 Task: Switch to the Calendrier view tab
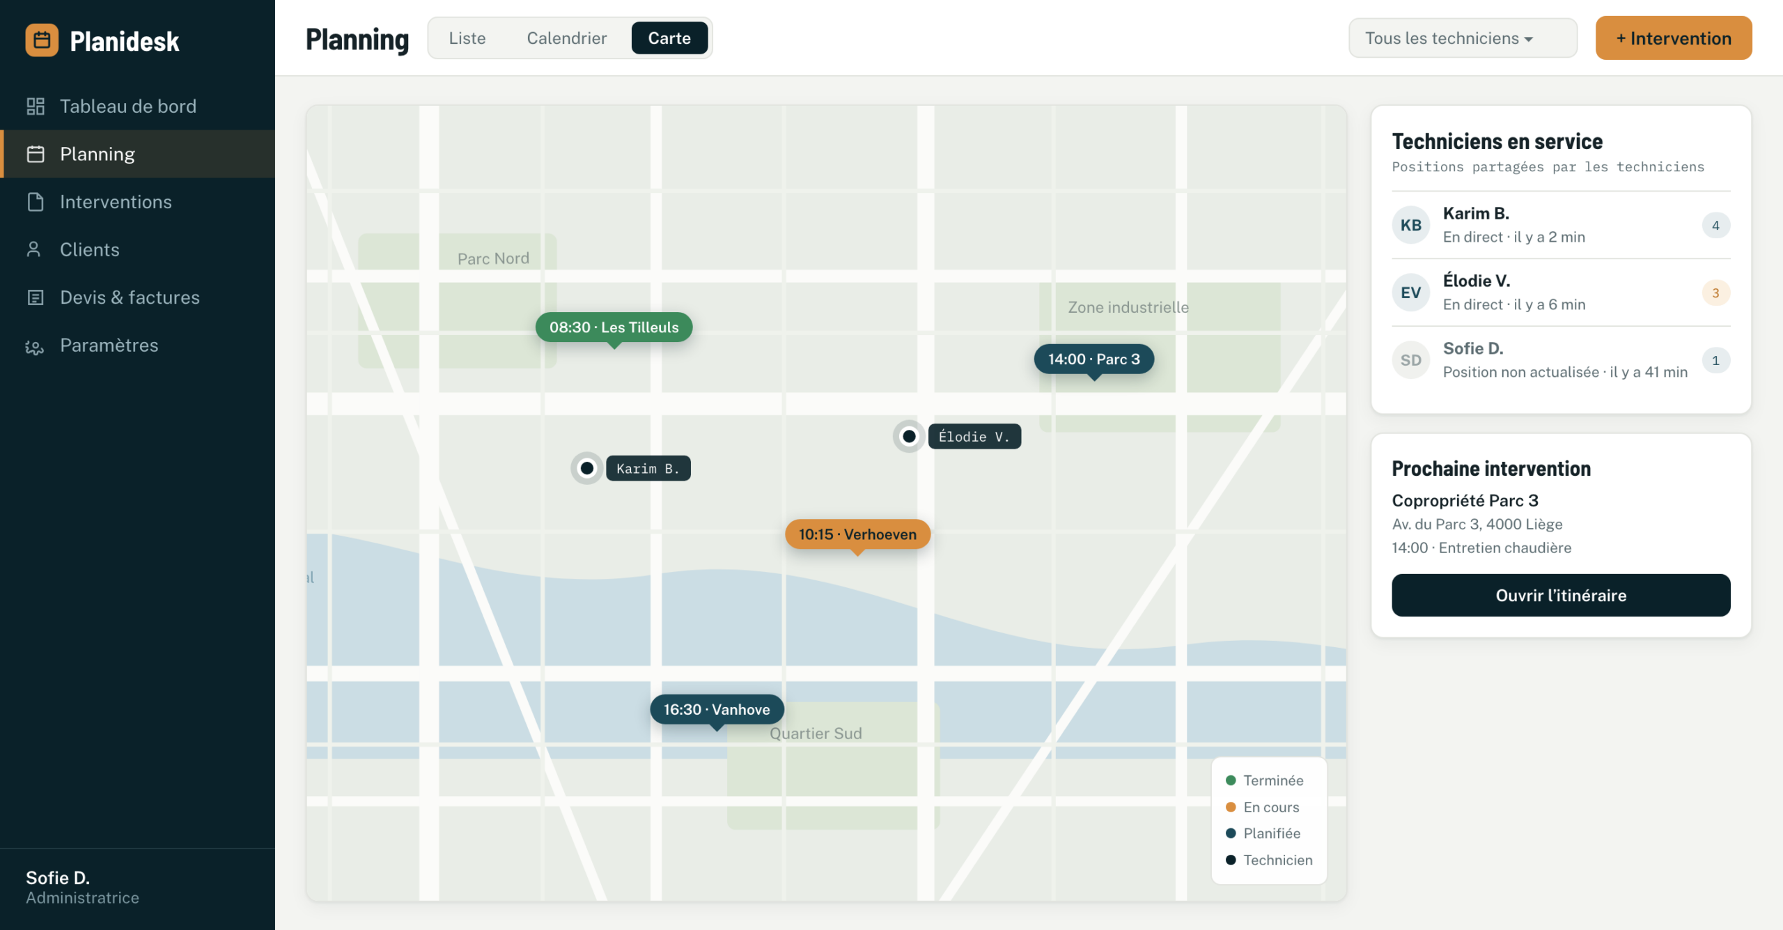coord(566,38)
